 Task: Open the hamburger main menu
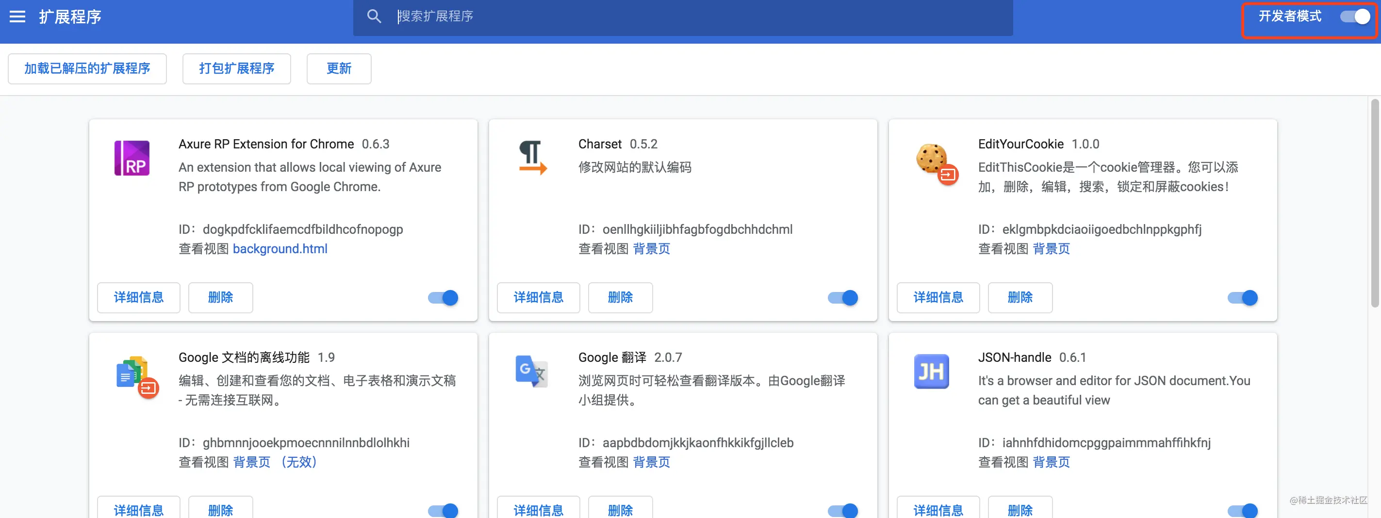pos(17,16)
